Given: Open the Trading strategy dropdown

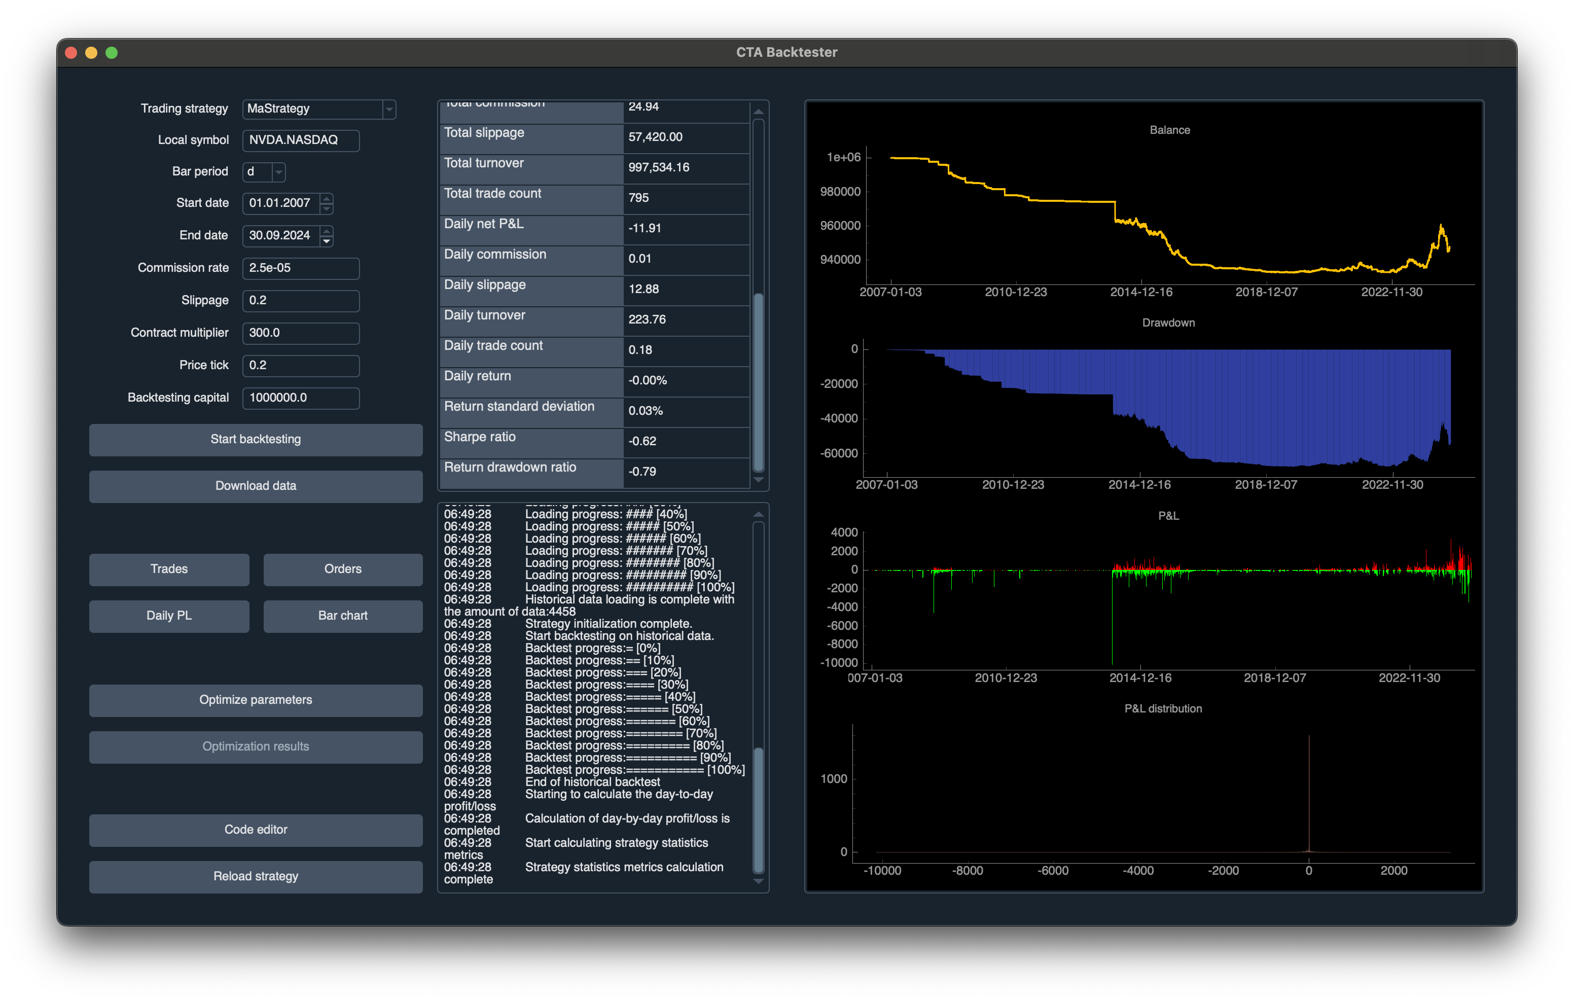Looking at the screenshot, I should pyautogui.click(x=389, y=109).
